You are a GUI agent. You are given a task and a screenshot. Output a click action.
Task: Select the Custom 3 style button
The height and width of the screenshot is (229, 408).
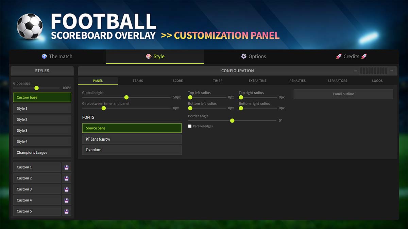37,189
